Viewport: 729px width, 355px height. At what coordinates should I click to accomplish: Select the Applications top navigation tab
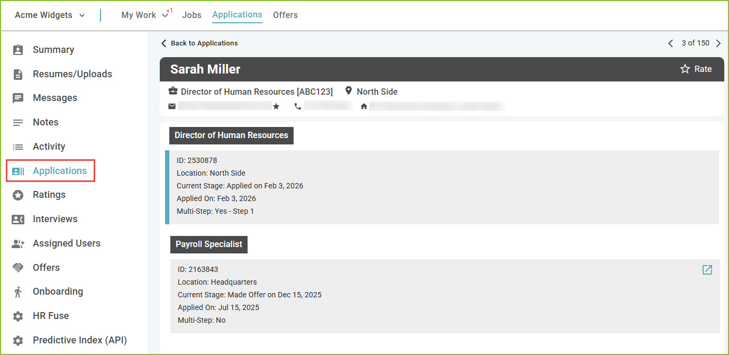pyautogui.click(x=237, y=15)
